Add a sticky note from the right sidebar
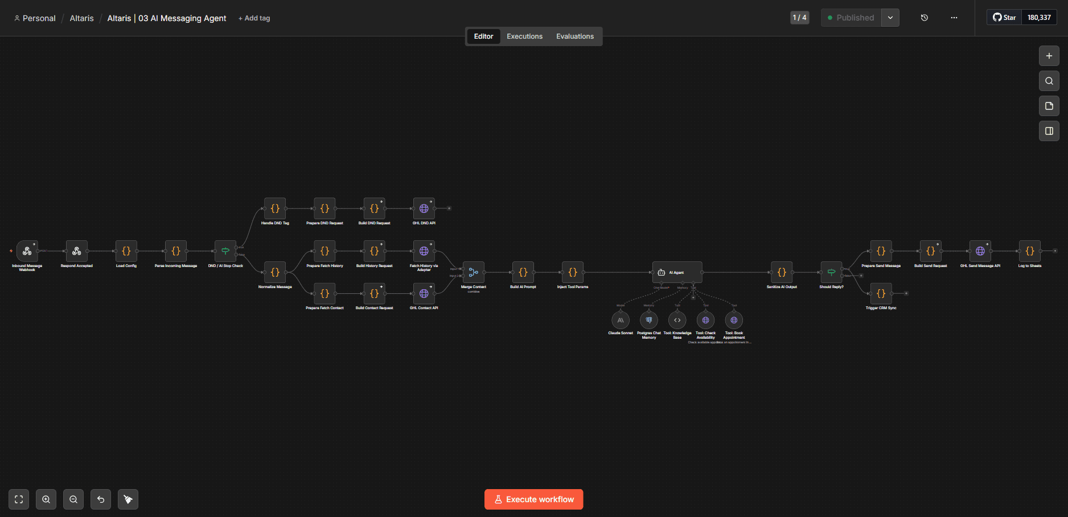 pos(1049,106)
